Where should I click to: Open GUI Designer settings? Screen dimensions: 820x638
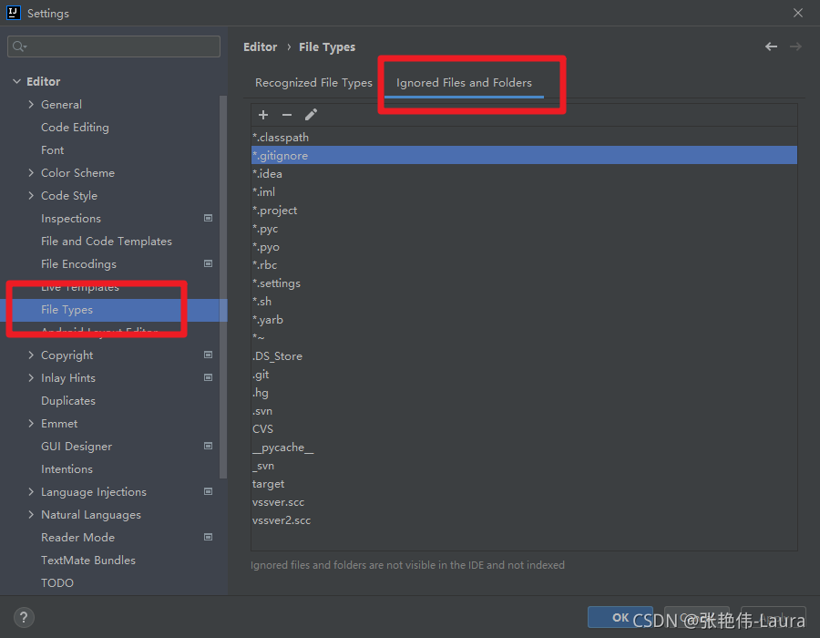point(77,446)
